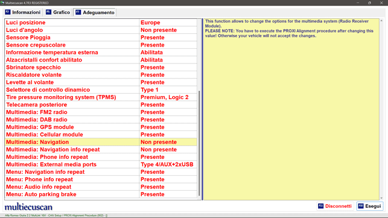The image size is (388, 218).
Task: Select the Luci posizione row
Action: [x=101, y=22]
